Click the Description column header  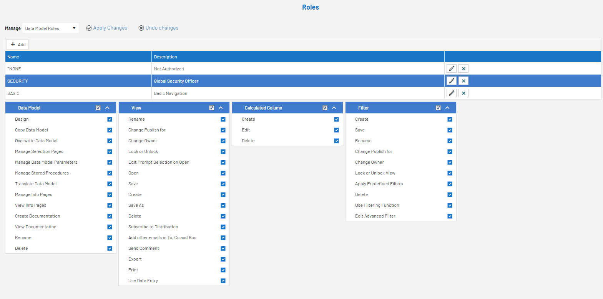tap(297, 57)
